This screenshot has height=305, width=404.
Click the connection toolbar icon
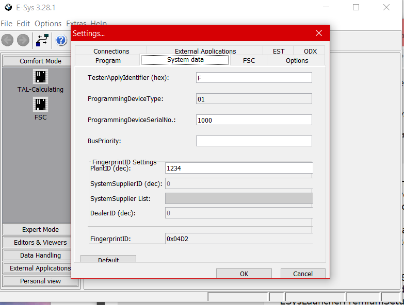[x=42, y=40]
